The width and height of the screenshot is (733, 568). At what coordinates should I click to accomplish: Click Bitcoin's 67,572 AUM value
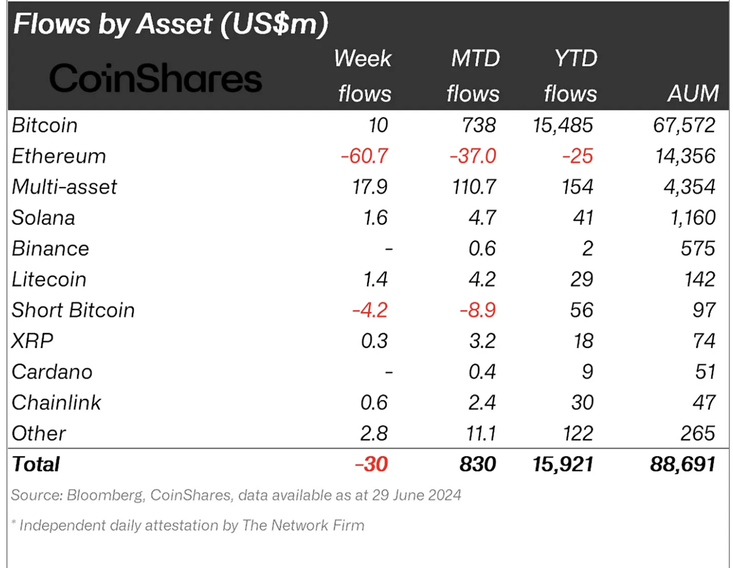(684, 126)
